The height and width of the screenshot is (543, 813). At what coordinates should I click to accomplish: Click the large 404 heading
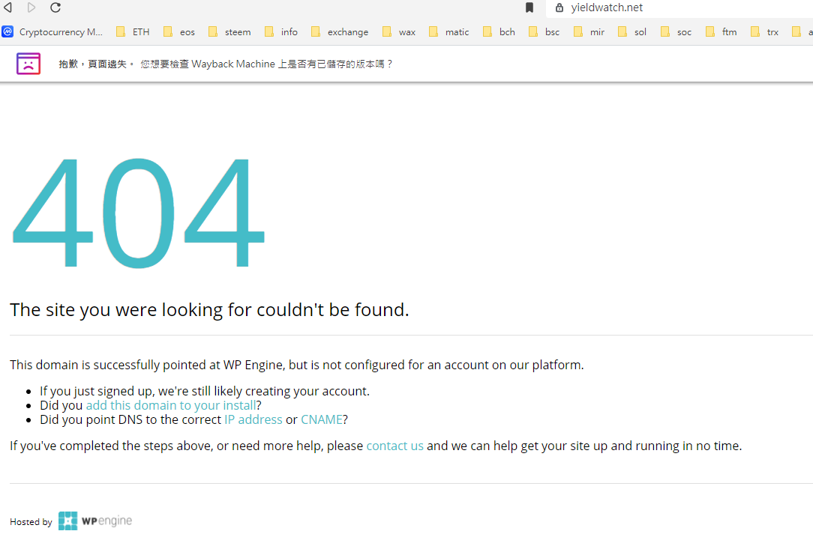[138, 213]
